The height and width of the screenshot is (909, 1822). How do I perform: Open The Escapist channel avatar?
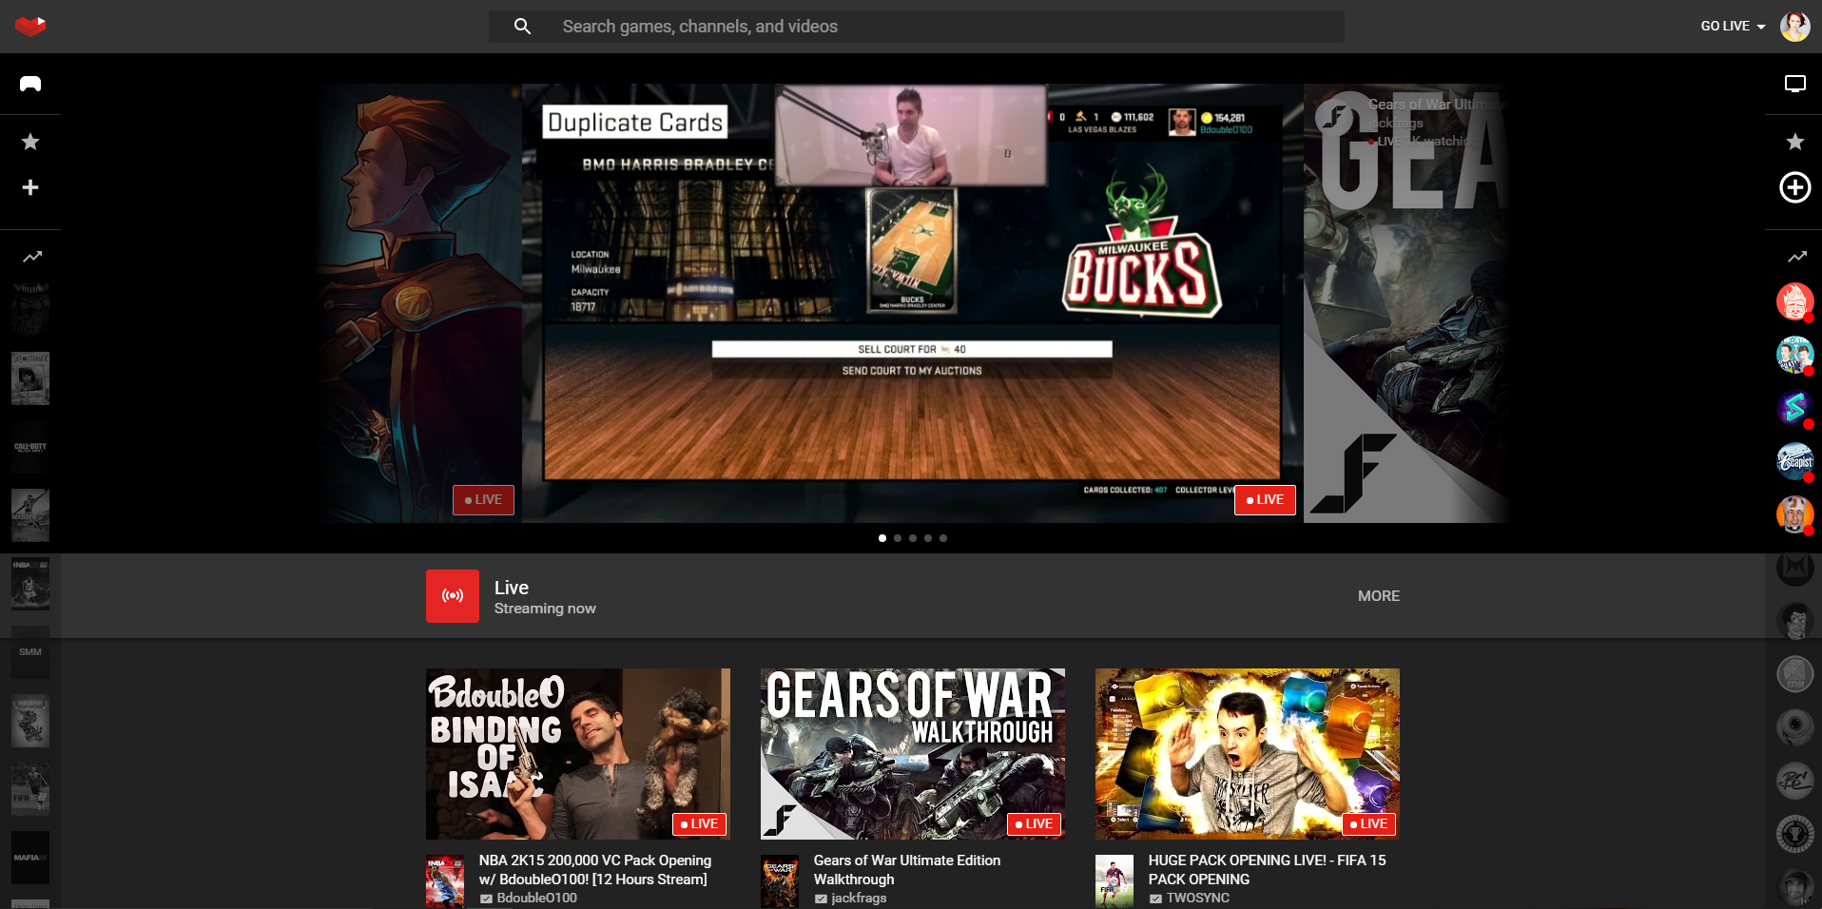pyautogui.click(x=1794, y=462)
